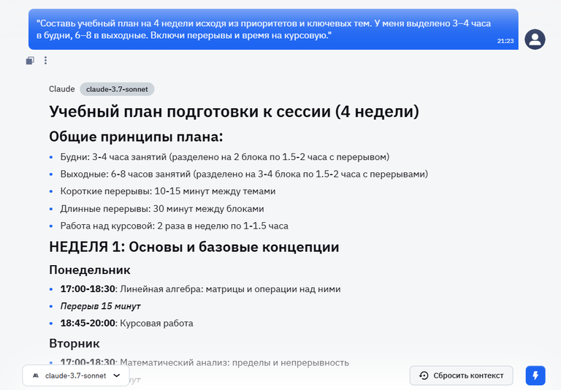
Task: Click the Будни: 3-4 часа занятий bullet
Action: pos(225,157)
